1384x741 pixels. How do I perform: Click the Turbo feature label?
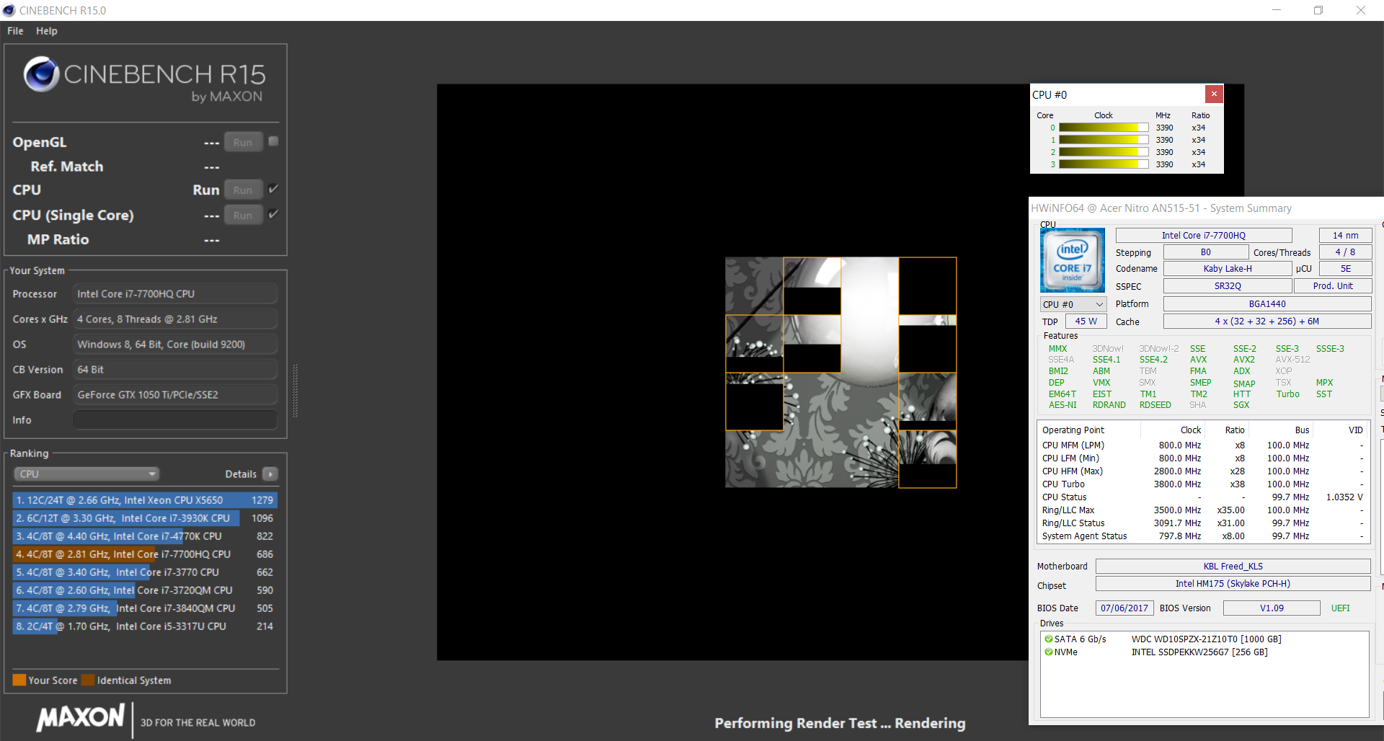(1287, 394)
